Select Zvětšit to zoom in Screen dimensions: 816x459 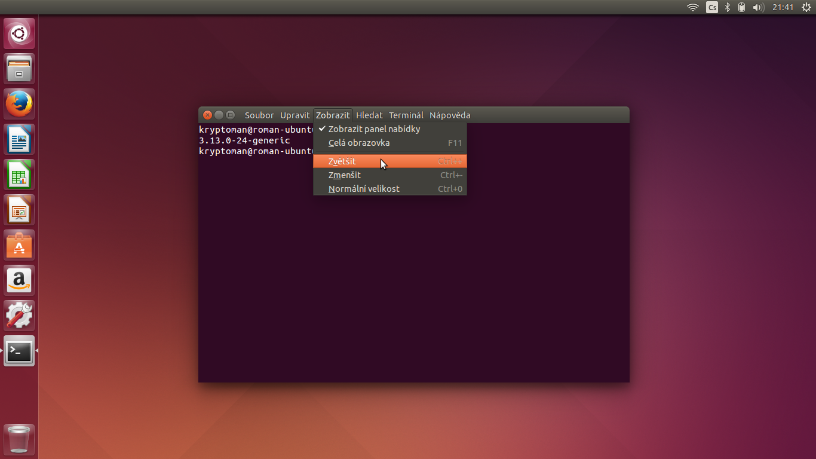pos(390,161)
